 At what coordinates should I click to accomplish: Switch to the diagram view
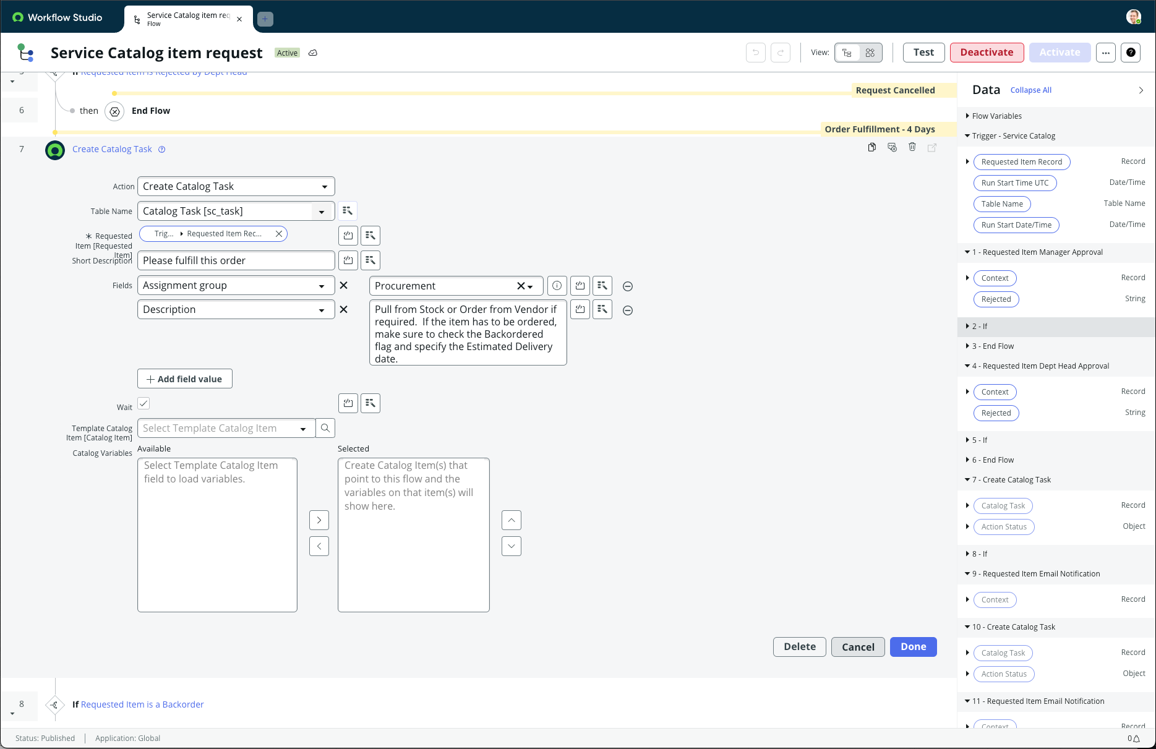870,53
